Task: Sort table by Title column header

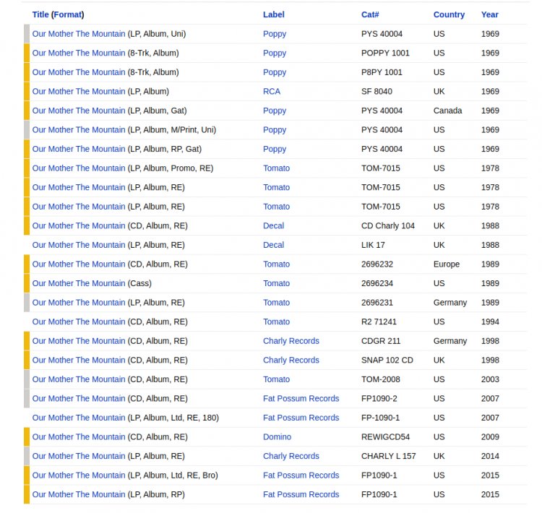Action: tap(40, 14)
